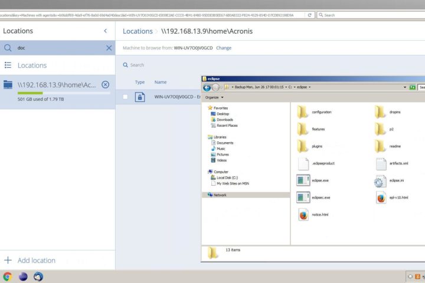Clear the 'doc' search with the X

click(x=109, y=48)
